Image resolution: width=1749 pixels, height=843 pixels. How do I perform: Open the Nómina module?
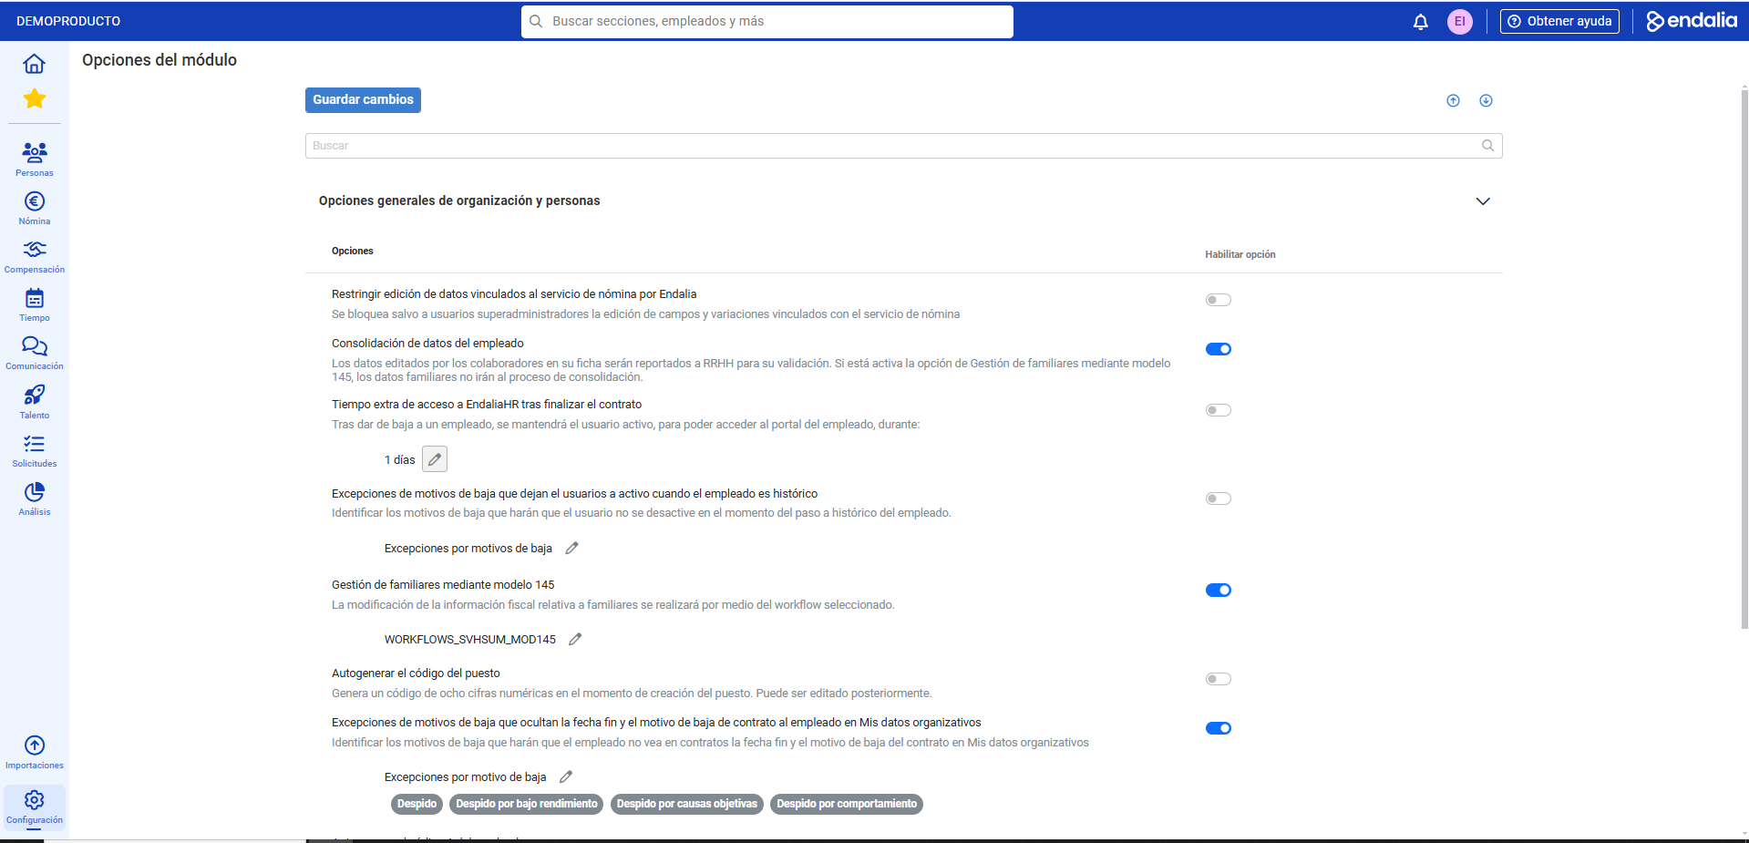[34, 208]
